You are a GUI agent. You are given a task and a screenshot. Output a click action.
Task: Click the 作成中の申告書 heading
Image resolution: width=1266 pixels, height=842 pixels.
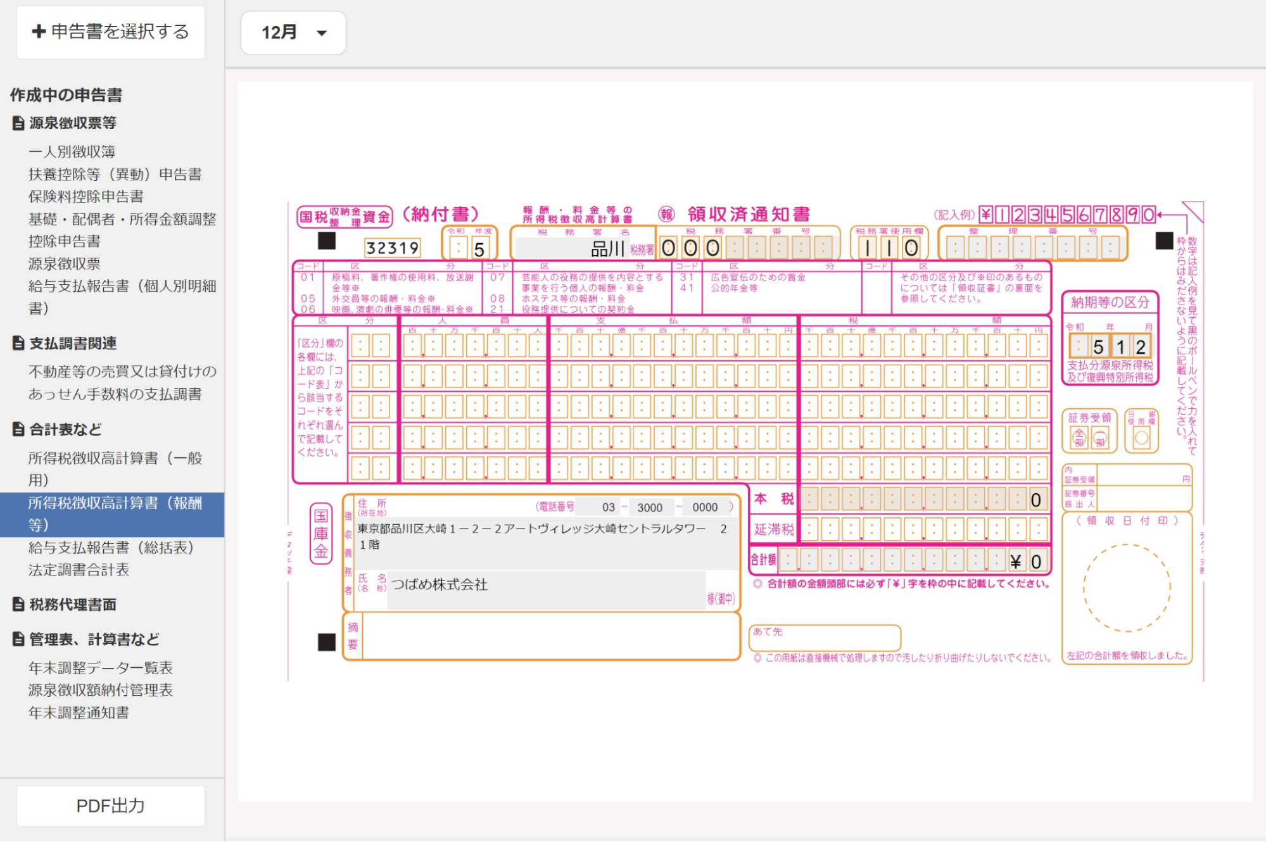[66, 95]
